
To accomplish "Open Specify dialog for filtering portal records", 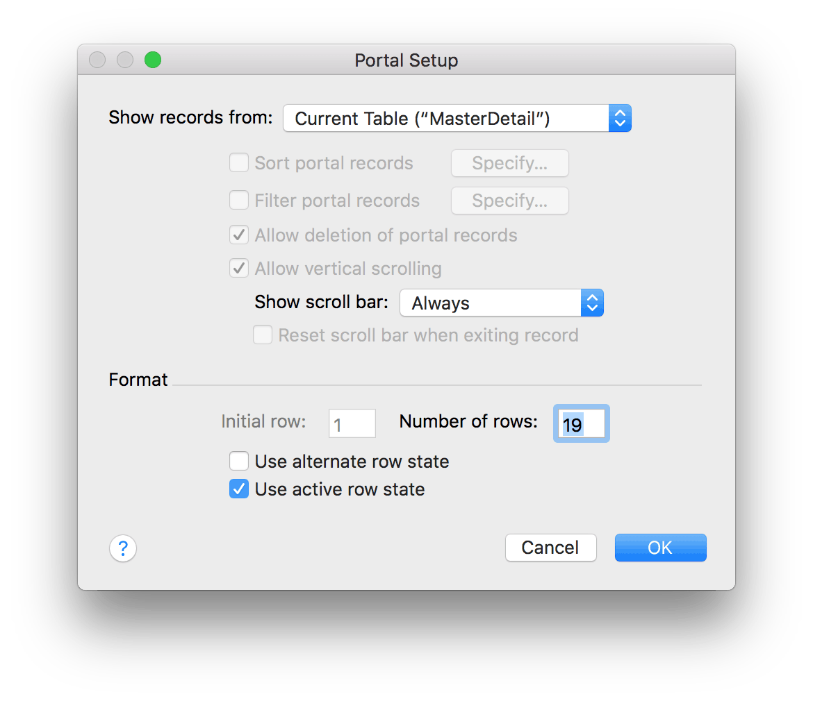I will point(509,200).
